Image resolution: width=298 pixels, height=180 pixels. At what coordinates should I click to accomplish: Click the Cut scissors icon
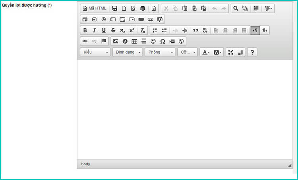coord(166,8)
